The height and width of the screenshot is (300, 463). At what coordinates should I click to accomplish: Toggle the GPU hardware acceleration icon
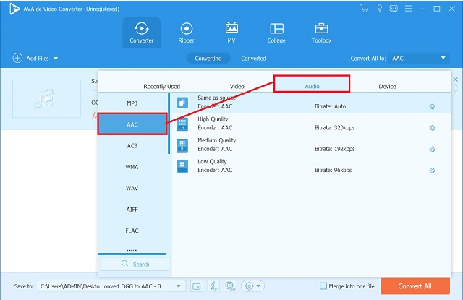coord(230,286)
